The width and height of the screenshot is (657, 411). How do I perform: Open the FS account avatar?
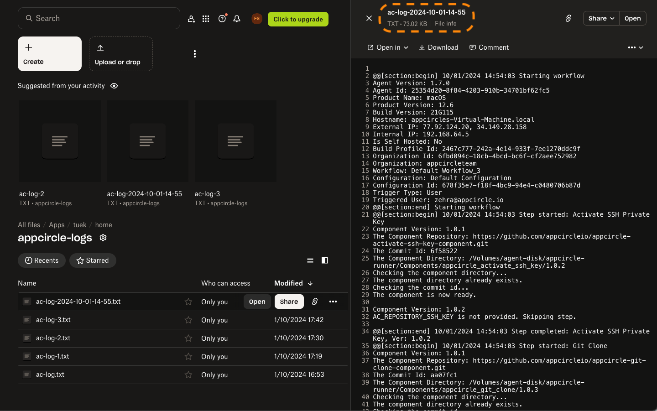click(257, 19)
